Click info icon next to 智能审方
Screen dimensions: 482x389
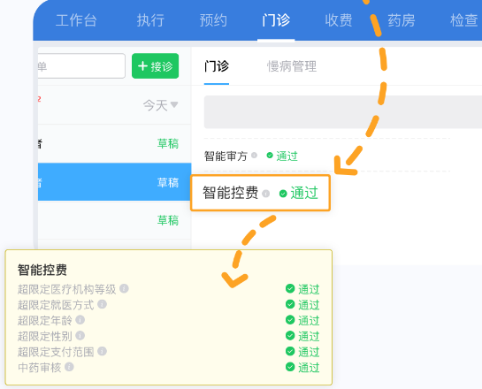click(x=254, y=156)
